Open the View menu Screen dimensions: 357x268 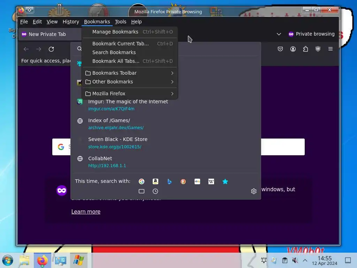52,22
